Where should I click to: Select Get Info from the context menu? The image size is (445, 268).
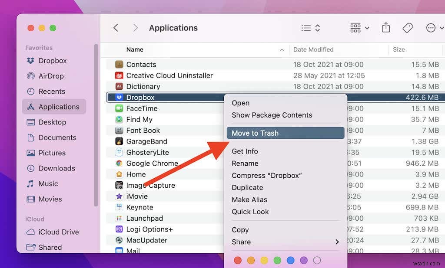[x=245, y=151]
